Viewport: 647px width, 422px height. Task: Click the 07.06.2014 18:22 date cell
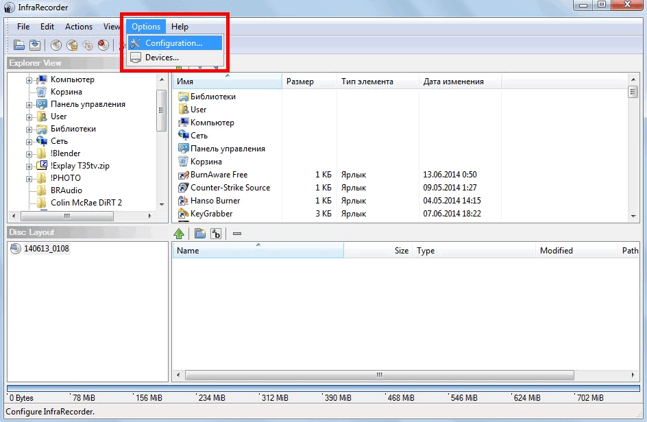coord(452,214)
